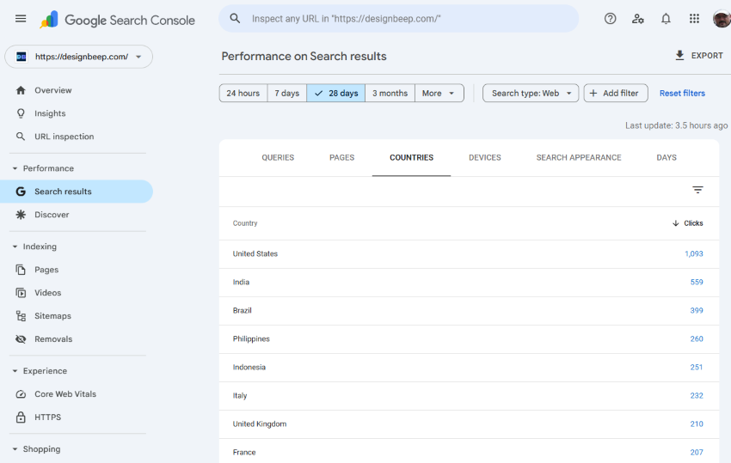
Task: Expand the More date range dropdown
Action: pyautogui.click(x=439, y=94)
